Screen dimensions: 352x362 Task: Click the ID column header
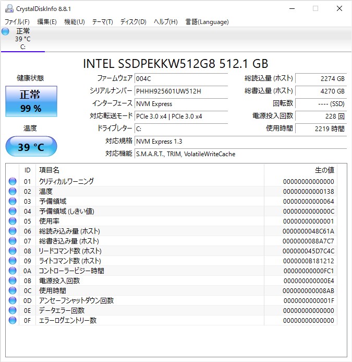28,170
